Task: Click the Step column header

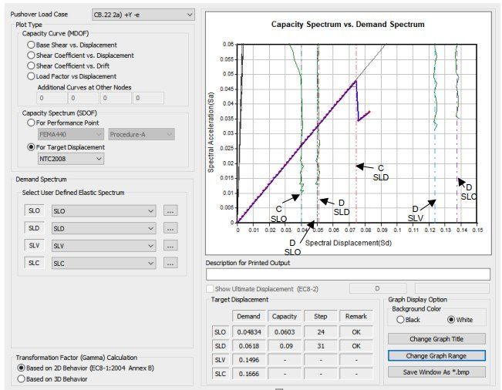Action: click(321, 316)
